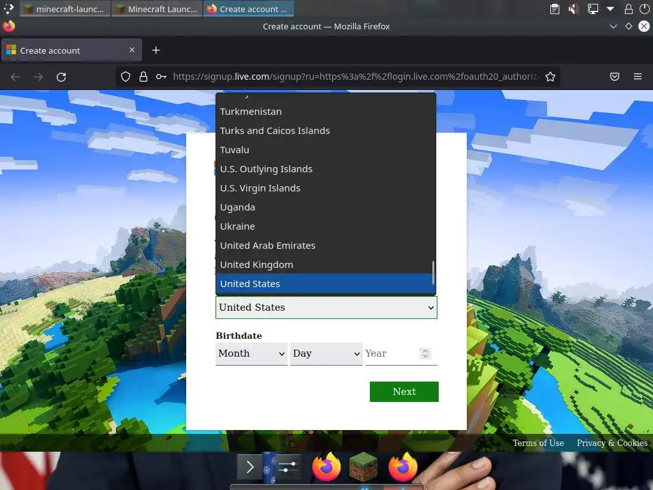This screenshot has height=490, width=653.
Task: Switch to Minecraft Launc... taskbar window
Action: pos(157,9)
